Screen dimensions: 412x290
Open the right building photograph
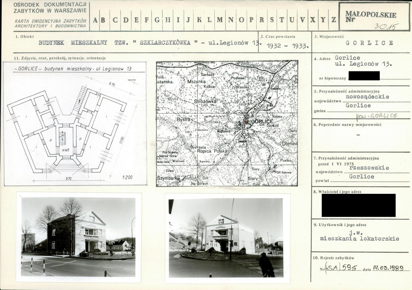[226, 237]
